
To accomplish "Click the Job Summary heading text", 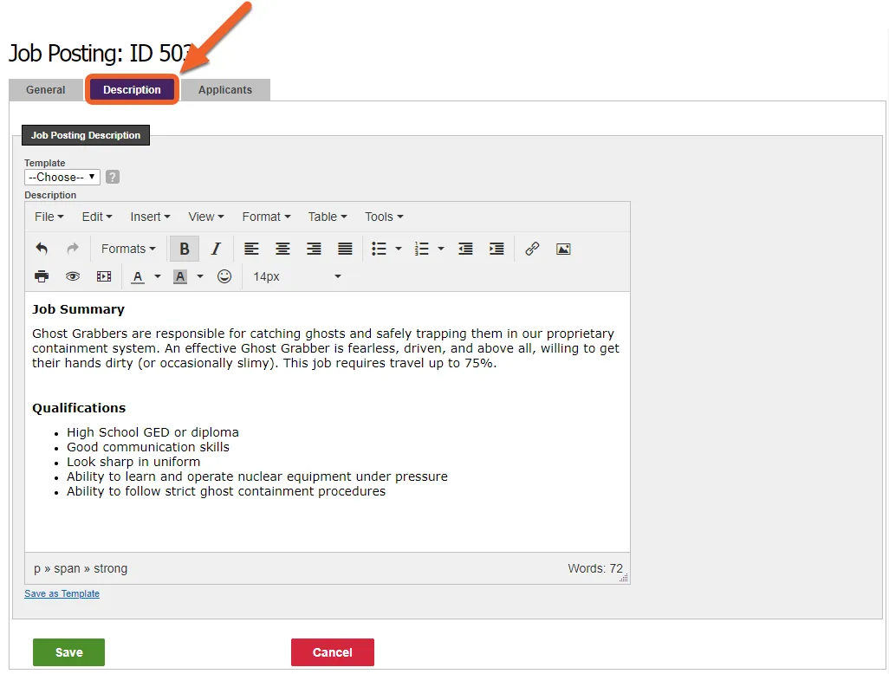I will coord(78,309).
